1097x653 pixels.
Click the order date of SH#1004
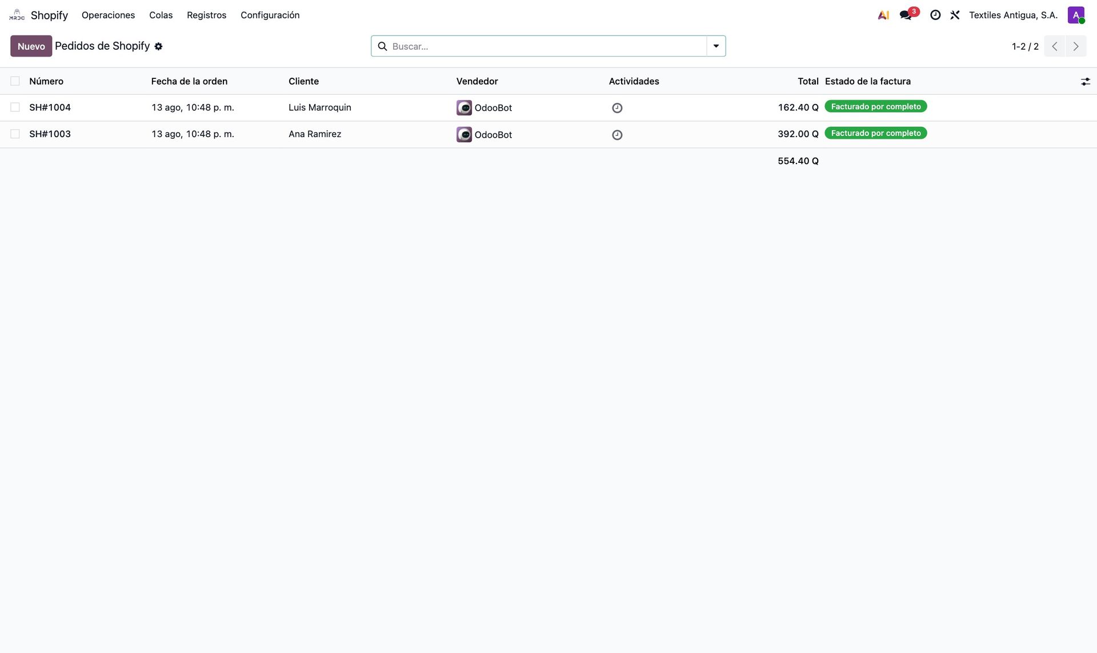[193, 107]
